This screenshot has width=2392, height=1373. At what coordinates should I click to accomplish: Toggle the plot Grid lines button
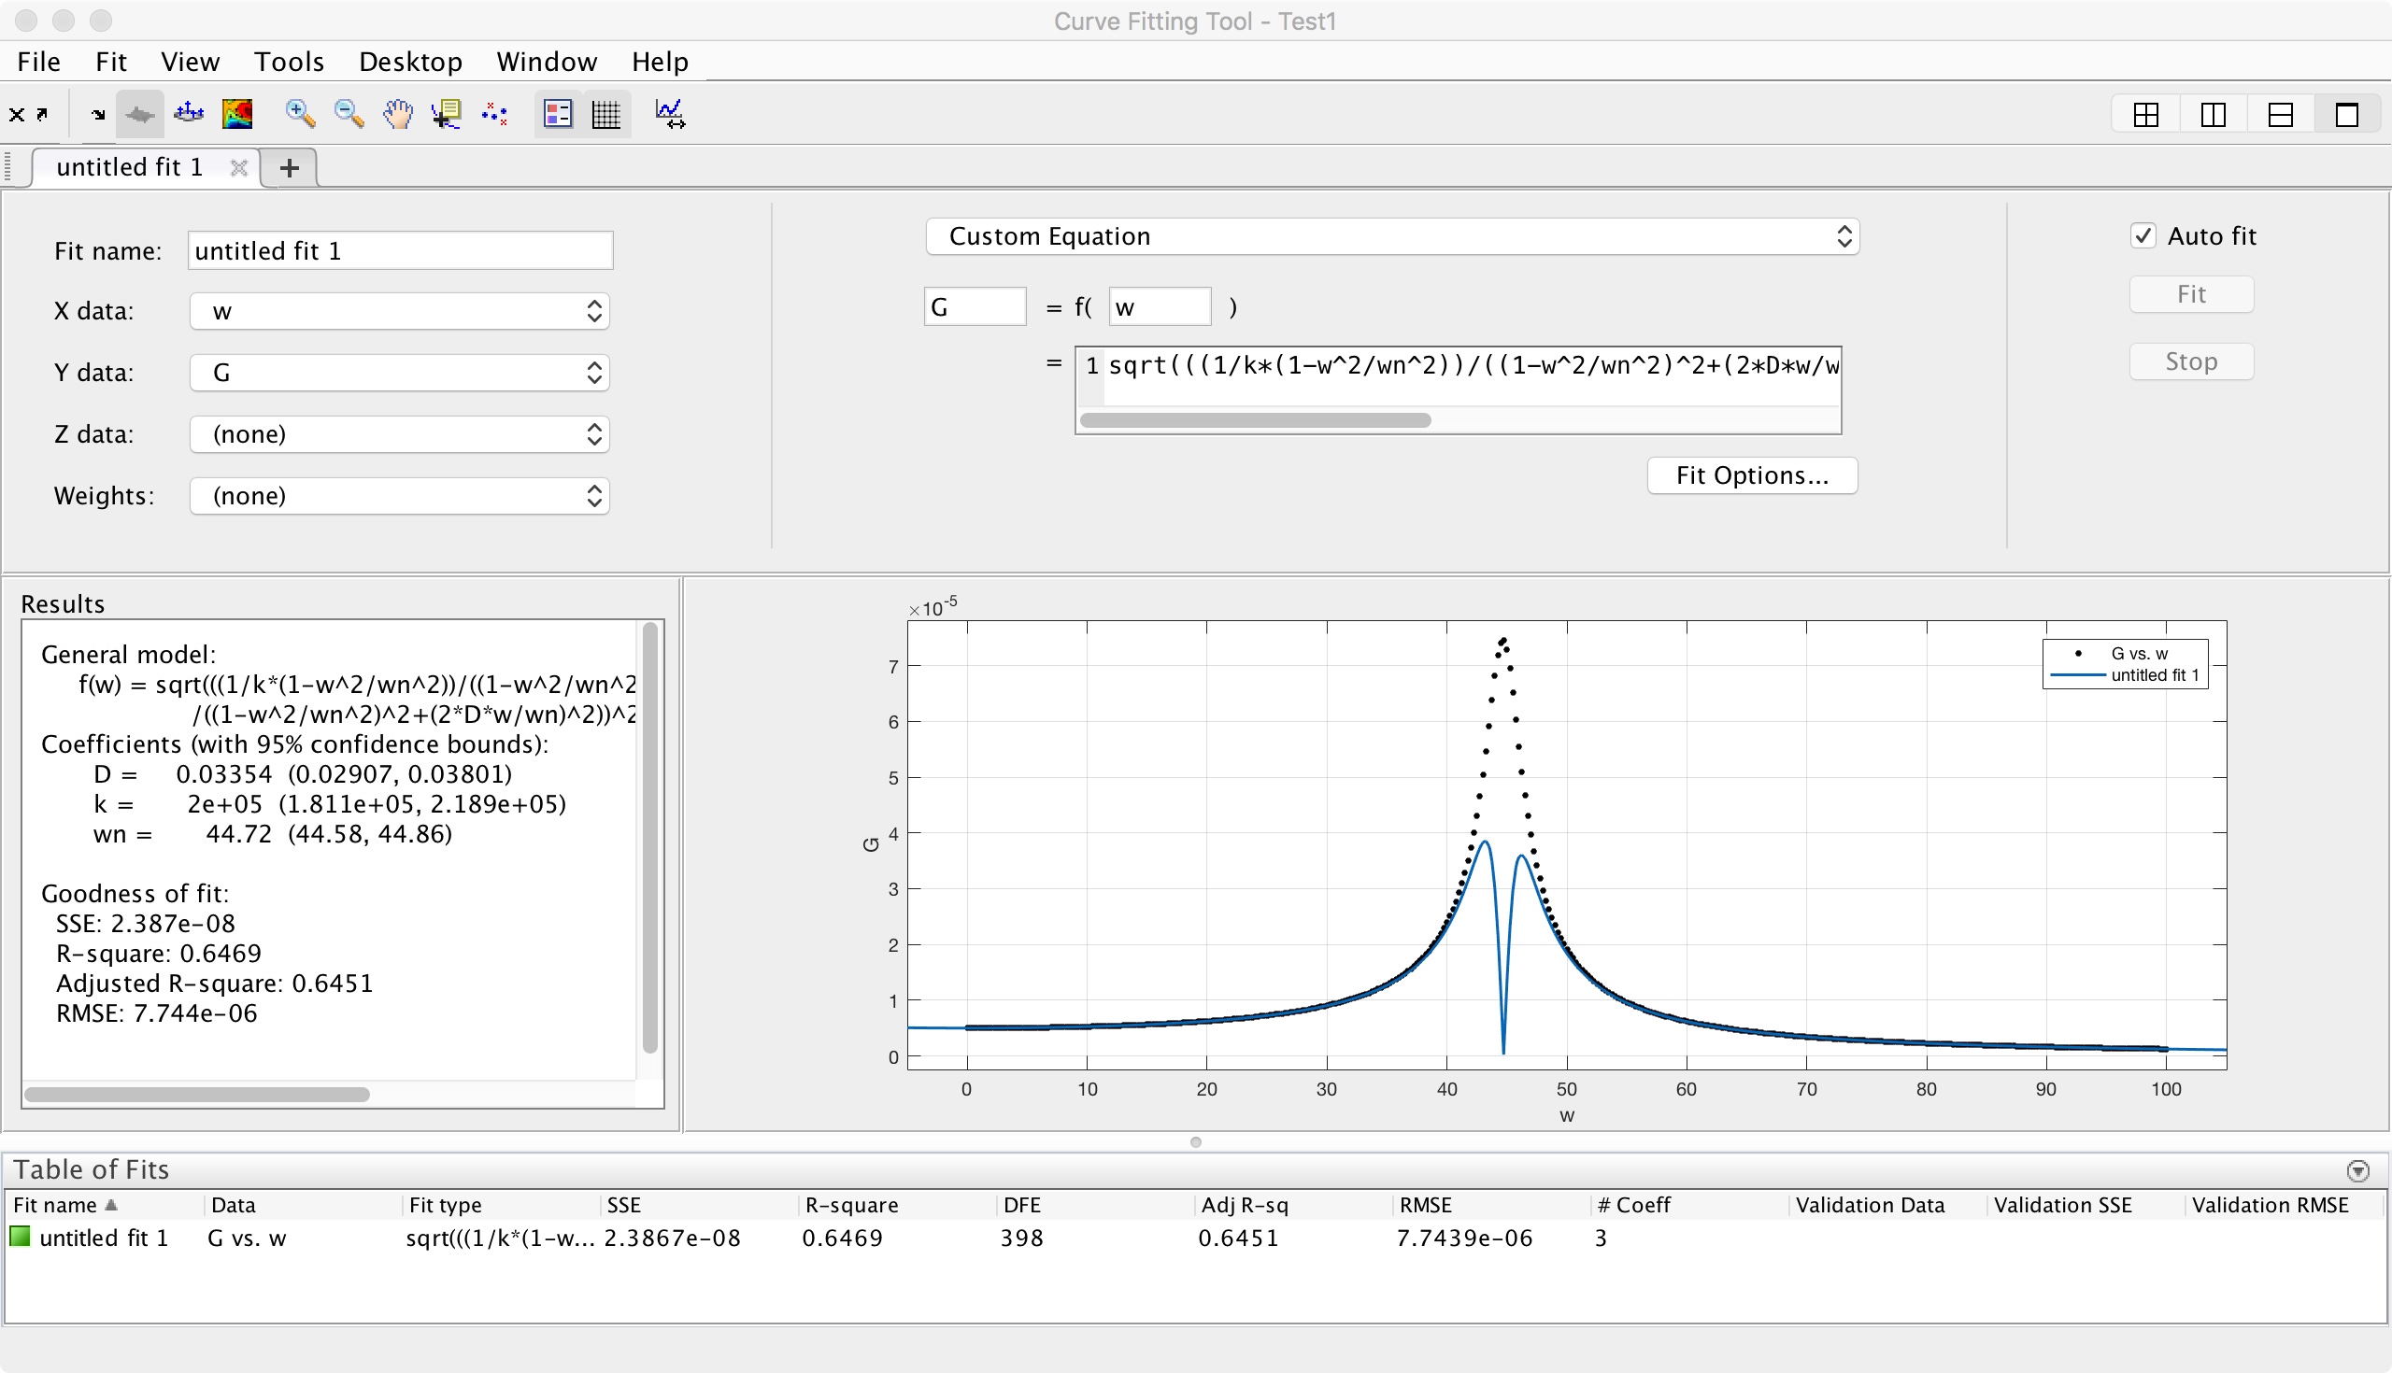(x=605, y=114)
